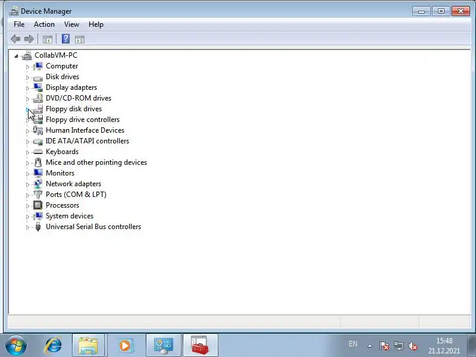Click the muted volume tray icon

(x=412, y=346)
